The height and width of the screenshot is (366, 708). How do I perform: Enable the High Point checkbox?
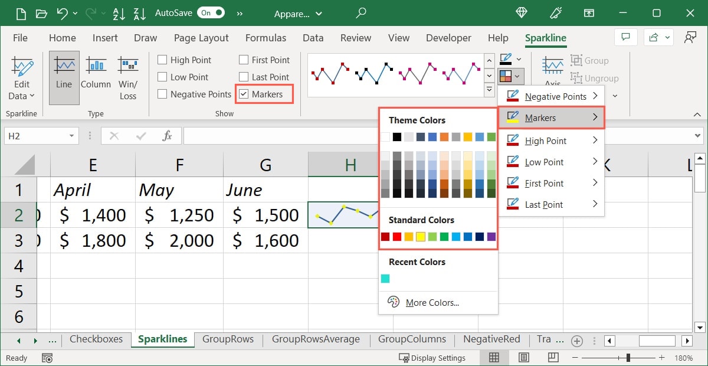point(162,60)
